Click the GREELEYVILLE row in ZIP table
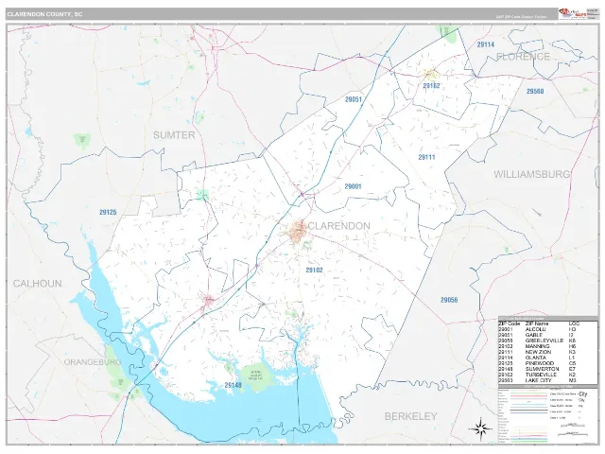This screenshot has height=454, width=605. click(548, 340)
